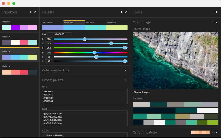Click the cliff source image preview
This screenshot has height=138, width=221.
tap(175, 60)
